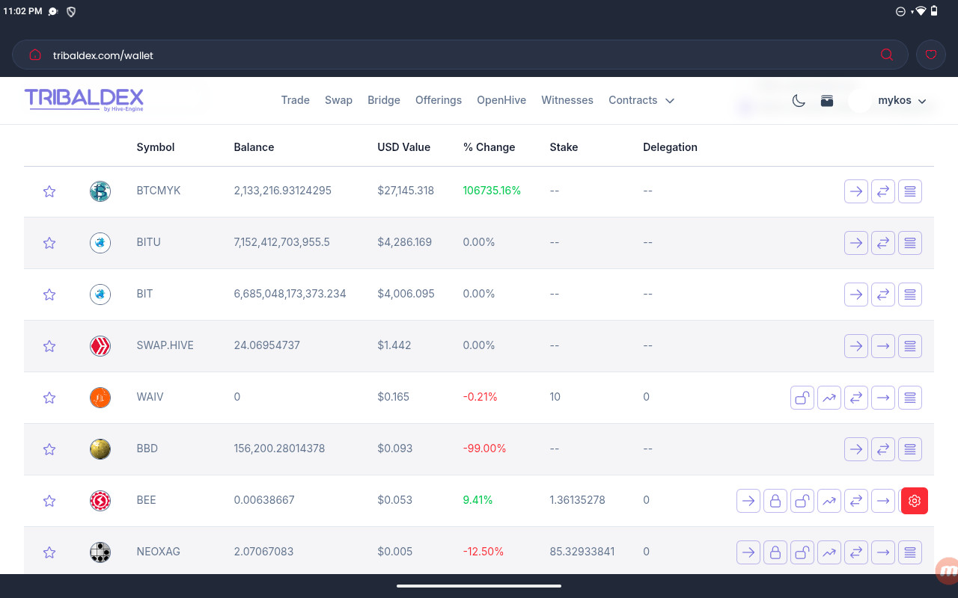Image resolution: width=958 pixels, height=598 pixels.
Task: Favorite BTCMYK using its star
Action: [49, 191]
